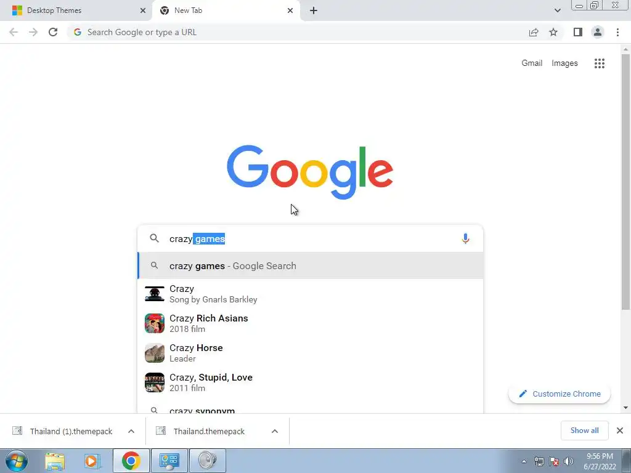
Task: Click the Crazy Horse thumbnail image
Action: (155, 353)
